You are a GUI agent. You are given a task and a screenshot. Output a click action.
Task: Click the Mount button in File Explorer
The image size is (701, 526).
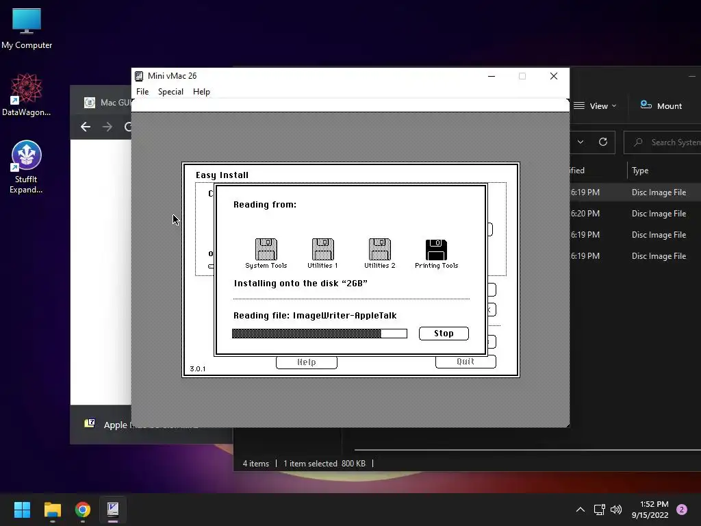click(661, 106)
